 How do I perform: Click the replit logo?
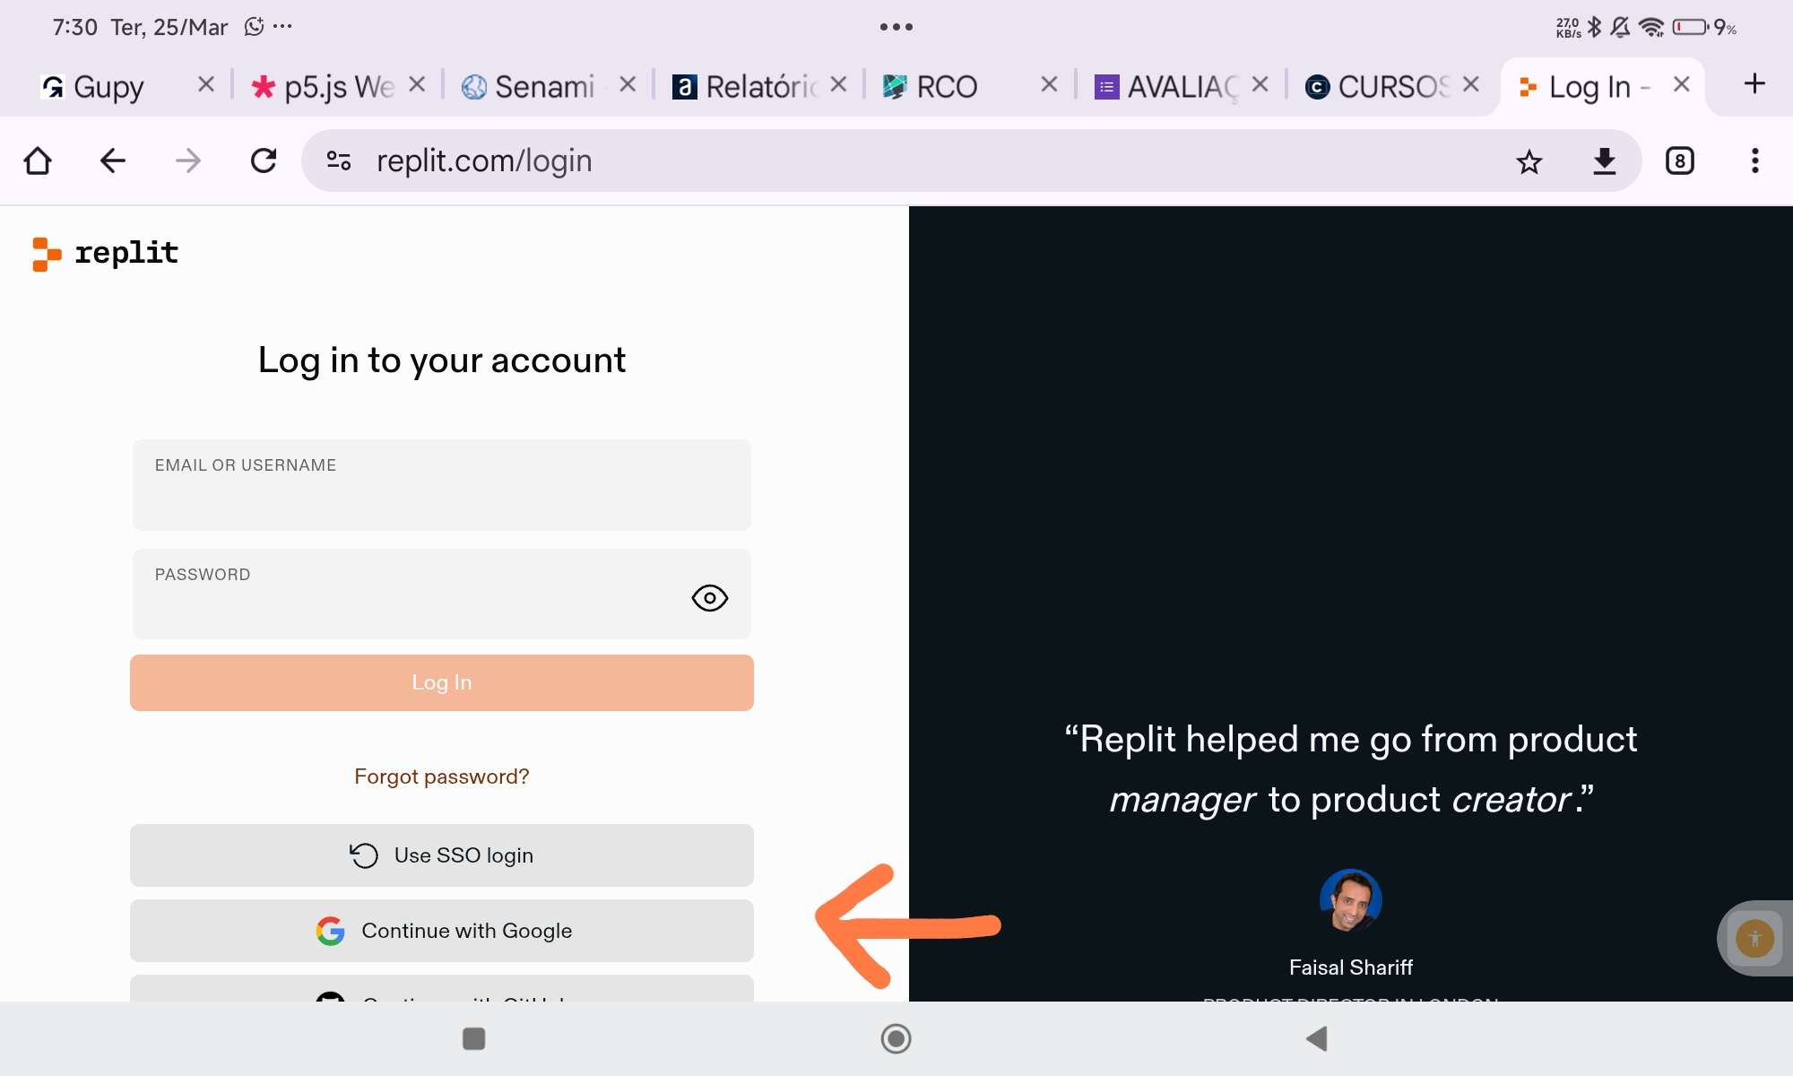tap(106, 254)
